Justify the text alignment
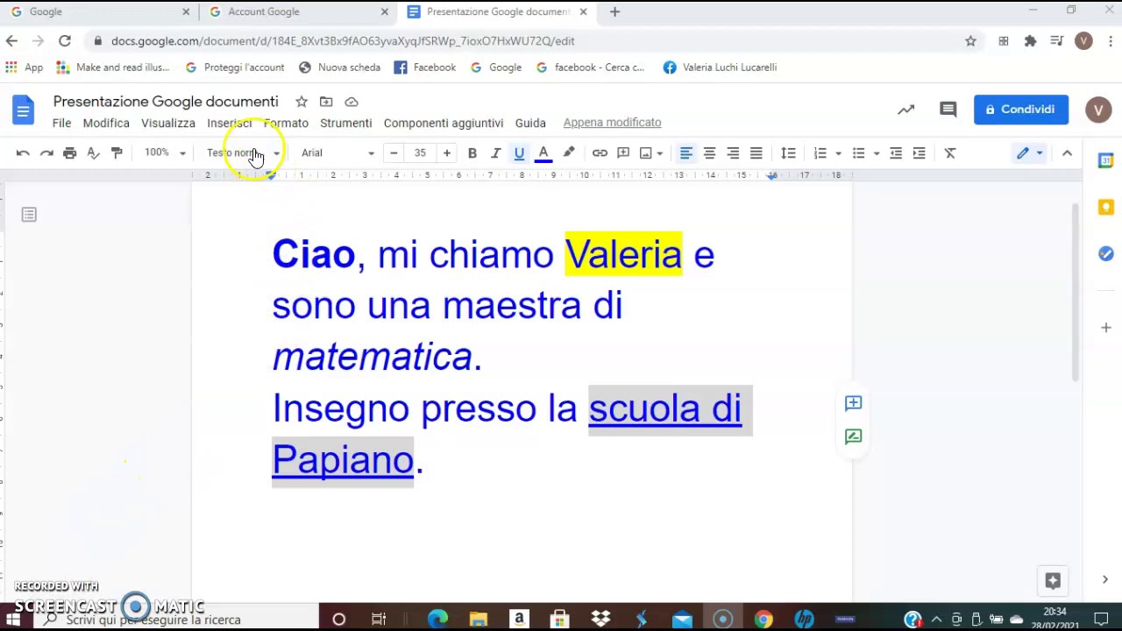This screenshot has width=1122, height=631. click(756, 153)
